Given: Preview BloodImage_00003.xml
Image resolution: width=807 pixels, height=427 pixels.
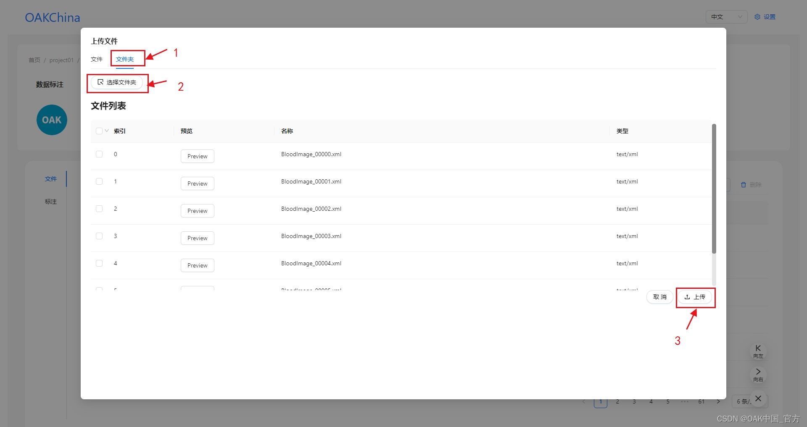Looking at the screenshot, I should pos(198,238).
